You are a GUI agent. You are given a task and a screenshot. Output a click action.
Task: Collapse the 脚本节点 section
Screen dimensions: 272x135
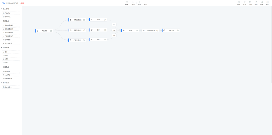tap(1, 83)
